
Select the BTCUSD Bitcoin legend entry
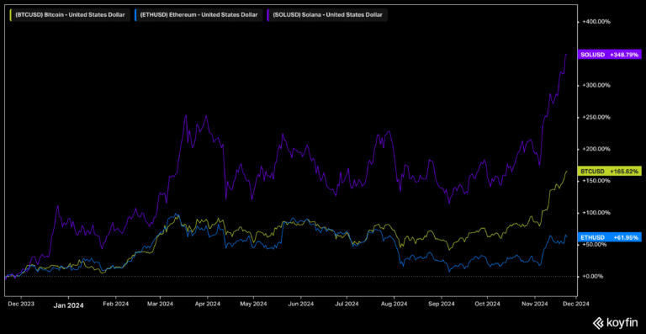coord(70,15)
